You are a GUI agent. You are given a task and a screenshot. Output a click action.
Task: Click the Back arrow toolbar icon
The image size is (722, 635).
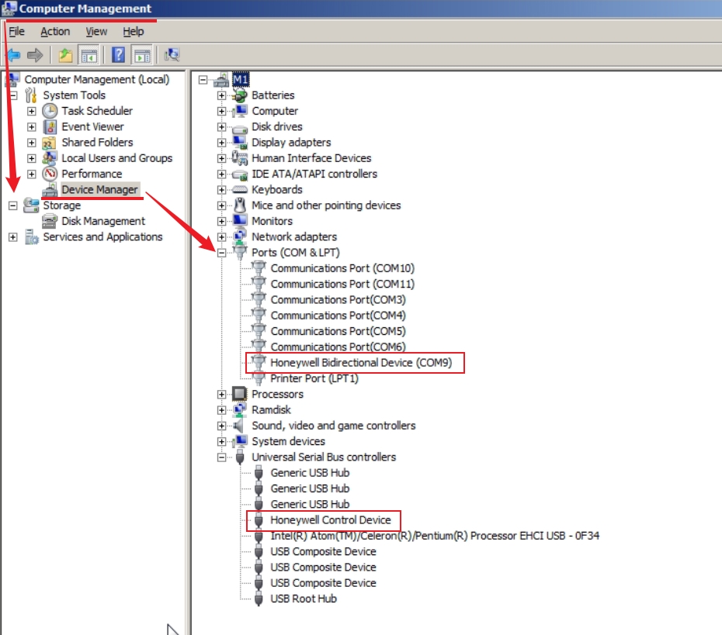[13, 55]
